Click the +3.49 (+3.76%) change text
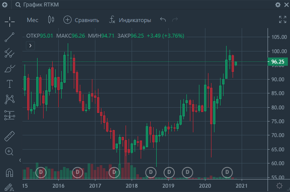 click(x=166, y=36)
